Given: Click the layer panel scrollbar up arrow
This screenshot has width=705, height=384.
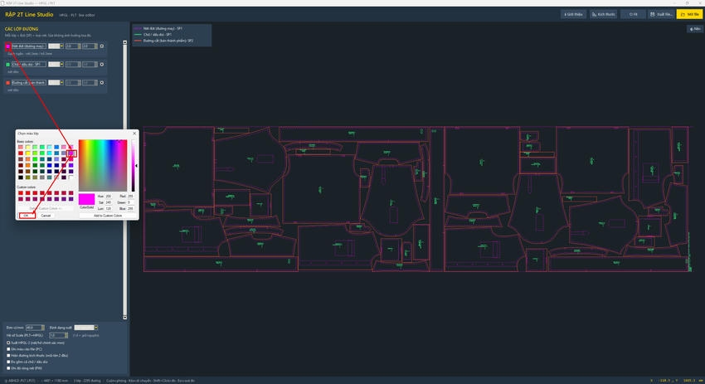Looking at the screenshot, I should click(x=125, y=43).
